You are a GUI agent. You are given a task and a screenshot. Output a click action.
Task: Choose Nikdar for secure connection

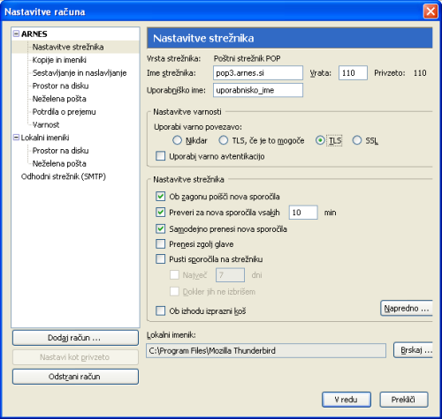click(177, 140)
